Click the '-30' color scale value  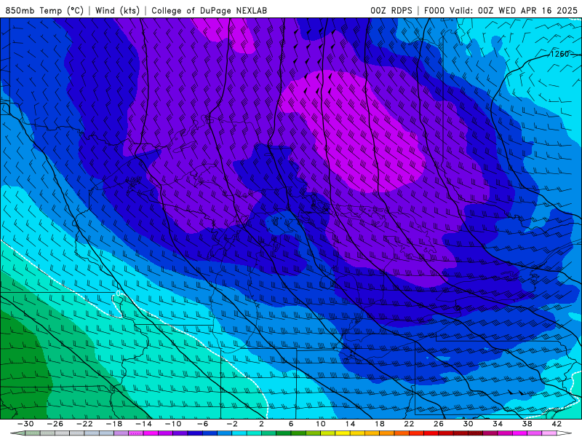[x=25, y=424]
